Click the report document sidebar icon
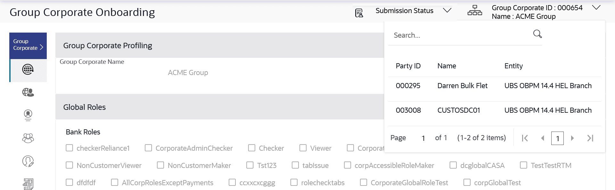Image resolution: width=615 pixels, height=190 pixels. click(28, 184)
